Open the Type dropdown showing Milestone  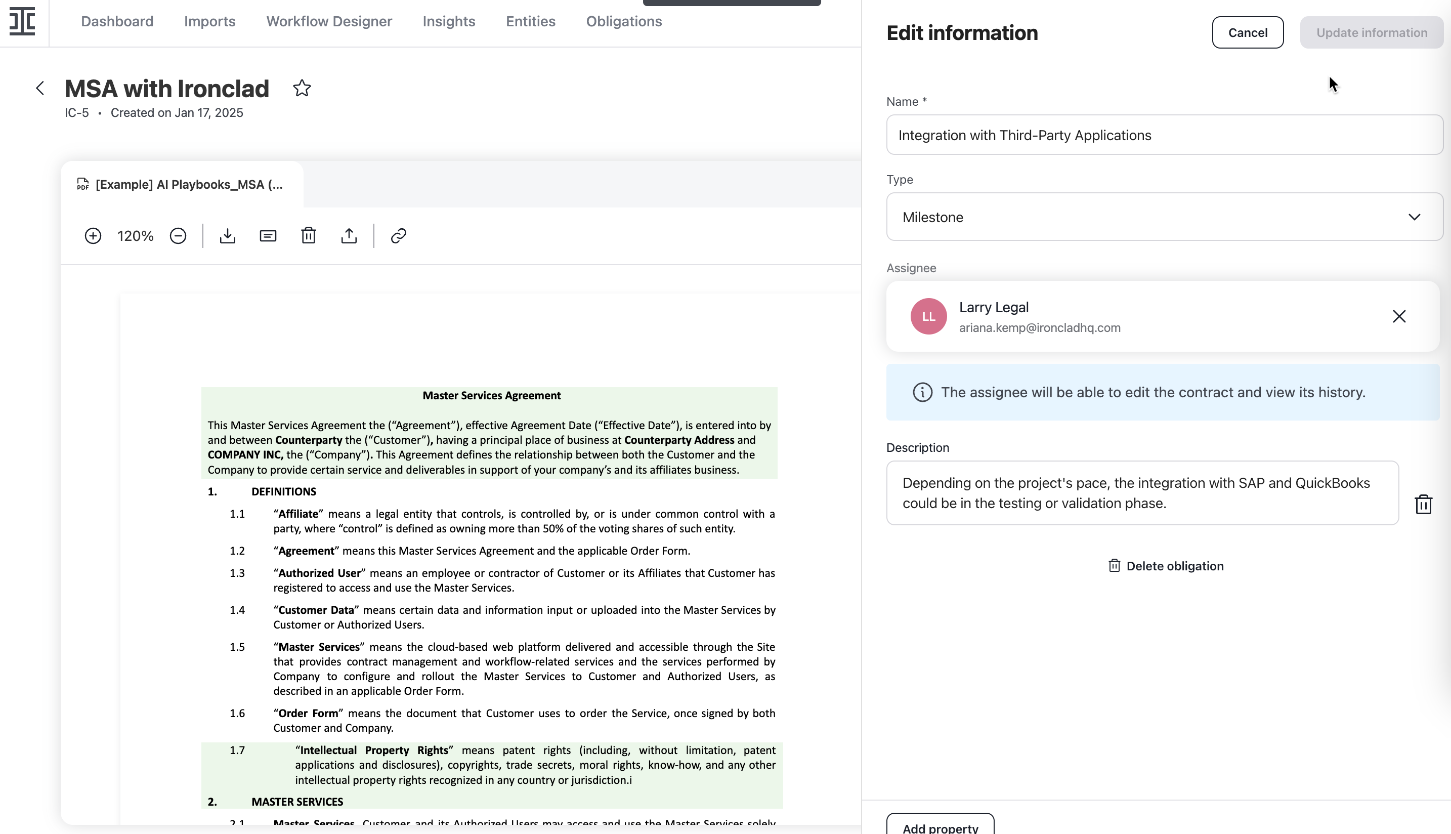coord(1164,217)
